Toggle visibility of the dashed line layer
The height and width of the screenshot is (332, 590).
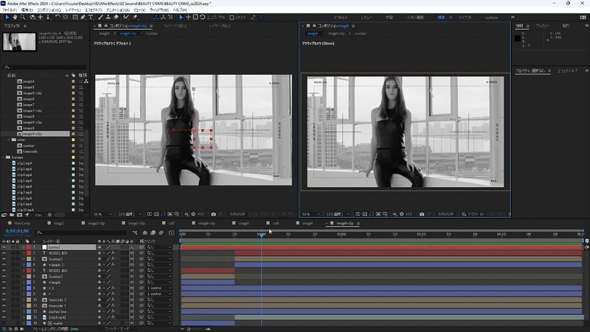point(4,312)
